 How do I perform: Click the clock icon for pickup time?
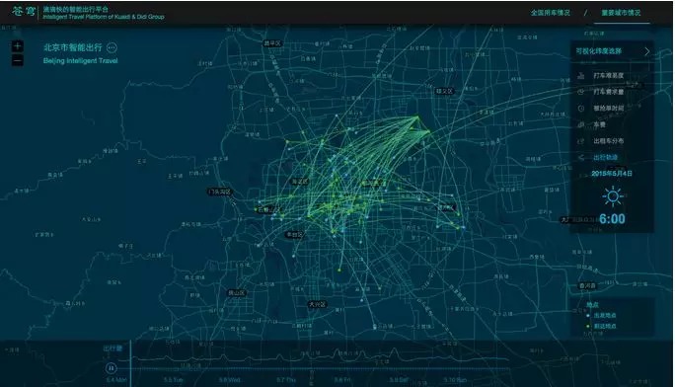[x=580, y=108]
